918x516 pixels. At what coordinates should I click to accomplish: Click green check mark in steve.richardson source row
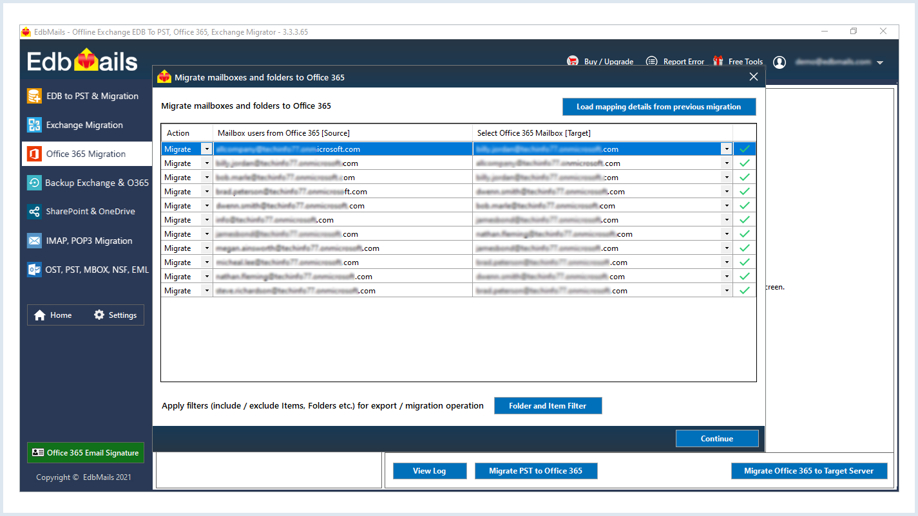click(x=745, y=291)
